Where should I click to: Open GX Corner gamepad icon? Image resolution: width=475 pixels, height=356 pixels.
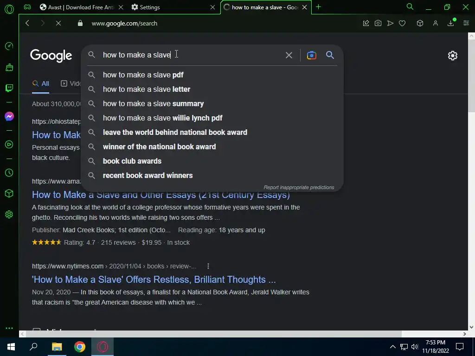[27, 7]
